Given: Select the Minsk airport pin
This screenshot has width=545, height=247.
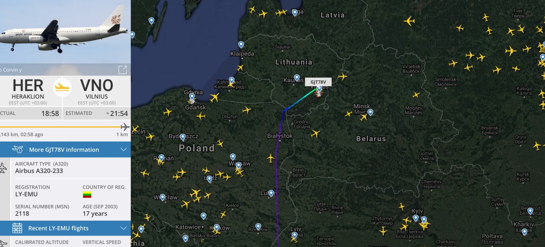Looking at the screenshot, I should 370,112.
